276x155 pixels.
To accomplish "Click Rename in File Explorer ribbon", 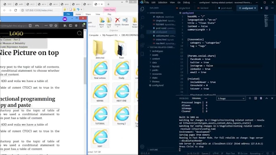I will click(125, 22).
